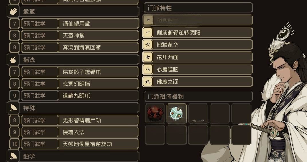Collapse the 指法 category header
307x162 pixels.
73,60
